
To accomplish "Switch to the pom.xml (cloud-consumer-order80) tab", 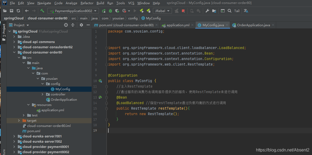I will point(126,25).
